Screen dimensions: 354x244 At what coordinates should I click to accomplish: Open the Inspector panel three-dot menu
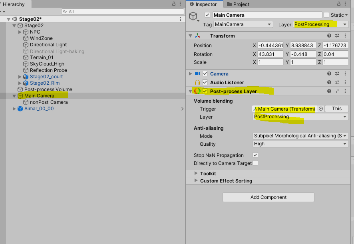point(345,4)
